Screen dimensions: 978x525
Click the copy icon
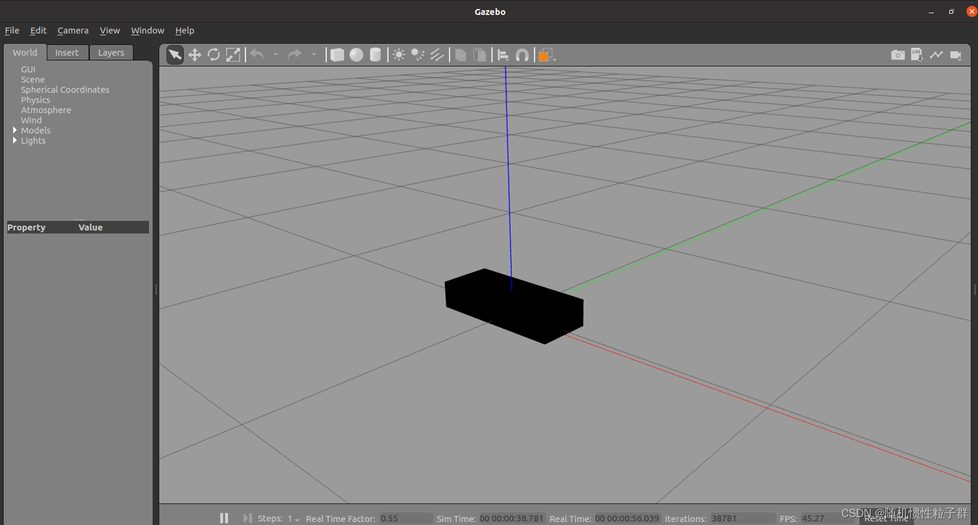(x=460, y=55)
